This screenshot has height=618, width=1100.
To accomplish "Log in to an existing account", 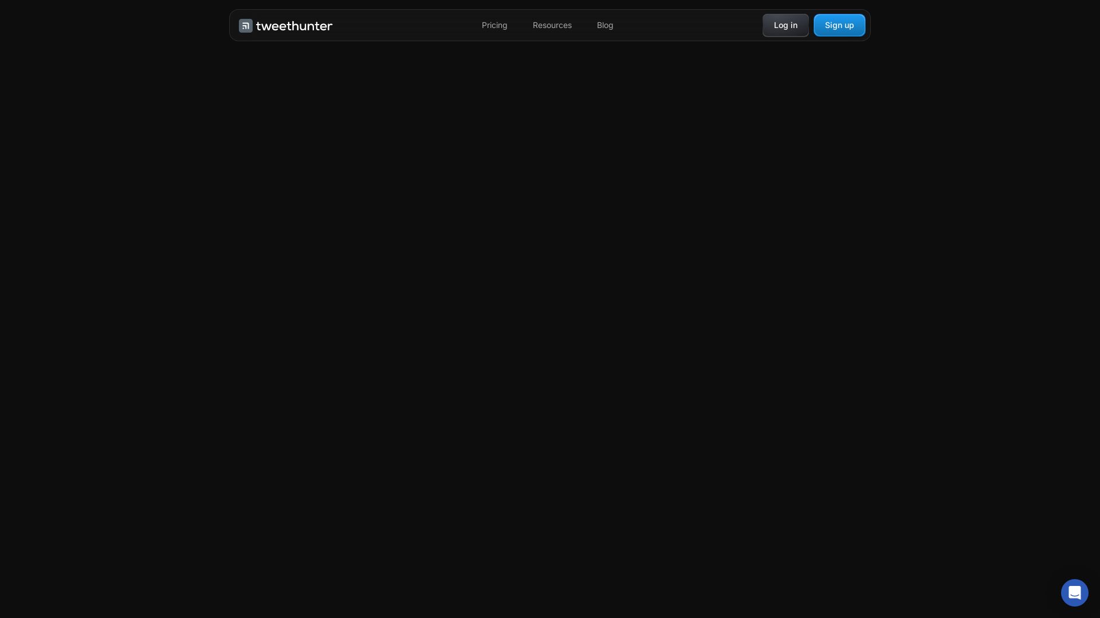I will pos(785,25).
